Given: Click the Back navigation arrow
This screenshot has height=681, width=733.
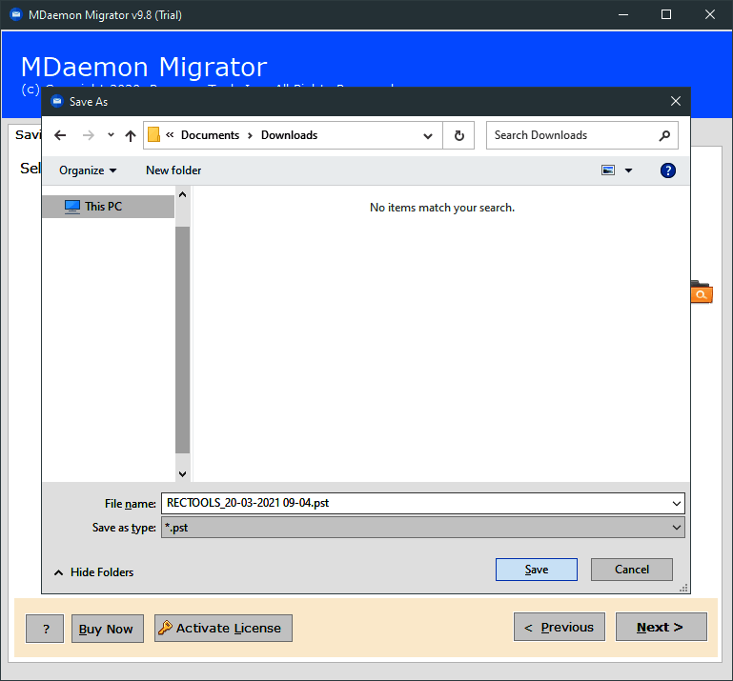Looking at the screenshot, I should point(60,135).
